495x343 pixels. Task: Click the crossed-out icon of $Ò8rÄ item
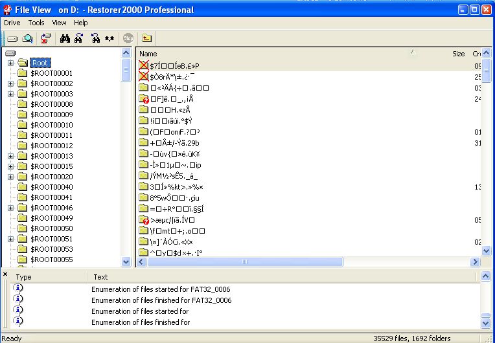point(144,76)
